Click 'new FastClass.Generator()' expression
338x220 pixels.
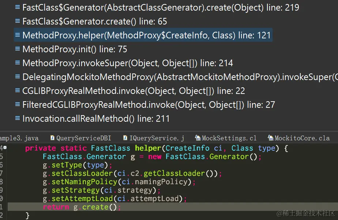point(203,157)
